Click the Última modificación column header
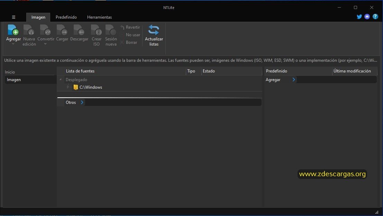This screenshot has width=383, height=216. tap(352, 71)
